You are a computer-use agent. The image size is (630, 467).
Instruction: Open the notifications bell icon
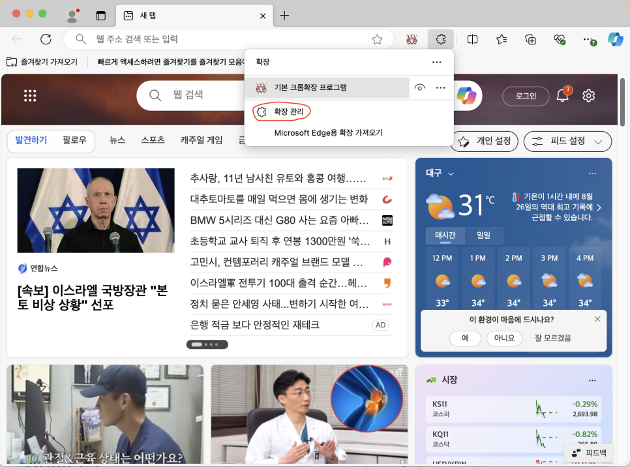click(562, 96)
